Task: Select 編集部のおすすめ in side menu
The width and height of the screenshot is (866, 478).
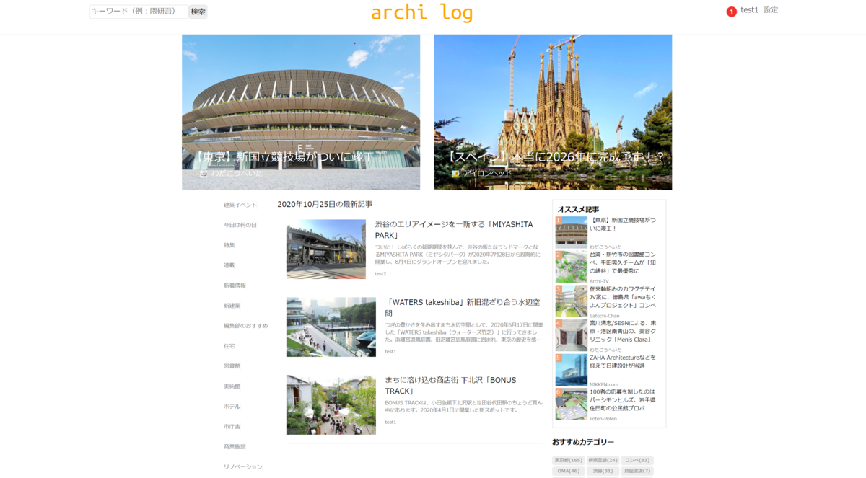Action: tap(245, 327)
